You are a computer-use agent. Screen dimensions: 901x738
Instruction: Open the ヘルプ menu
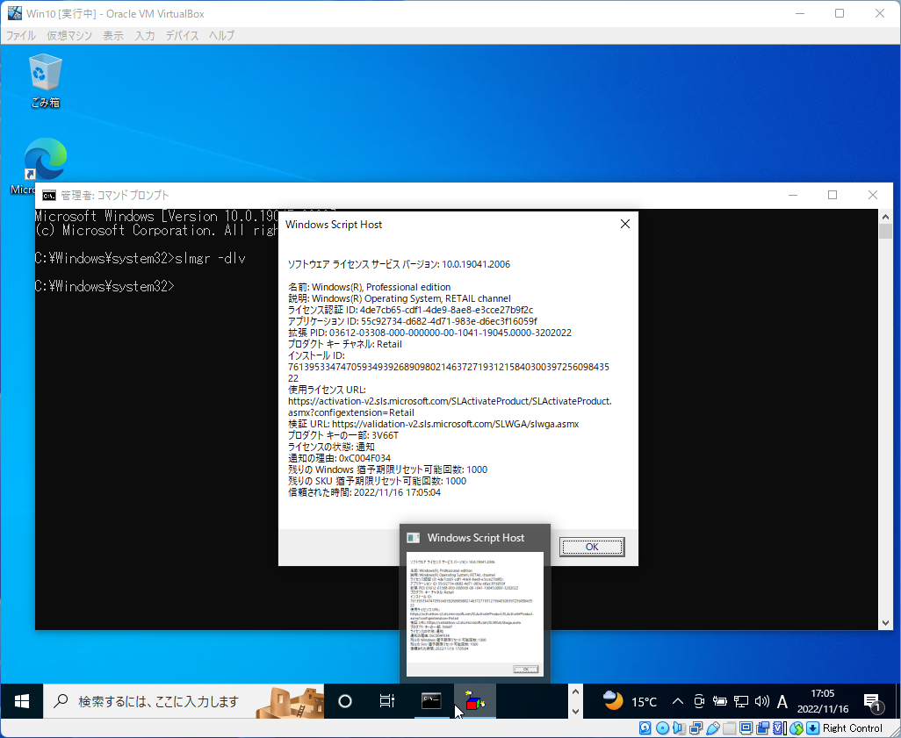222,36
